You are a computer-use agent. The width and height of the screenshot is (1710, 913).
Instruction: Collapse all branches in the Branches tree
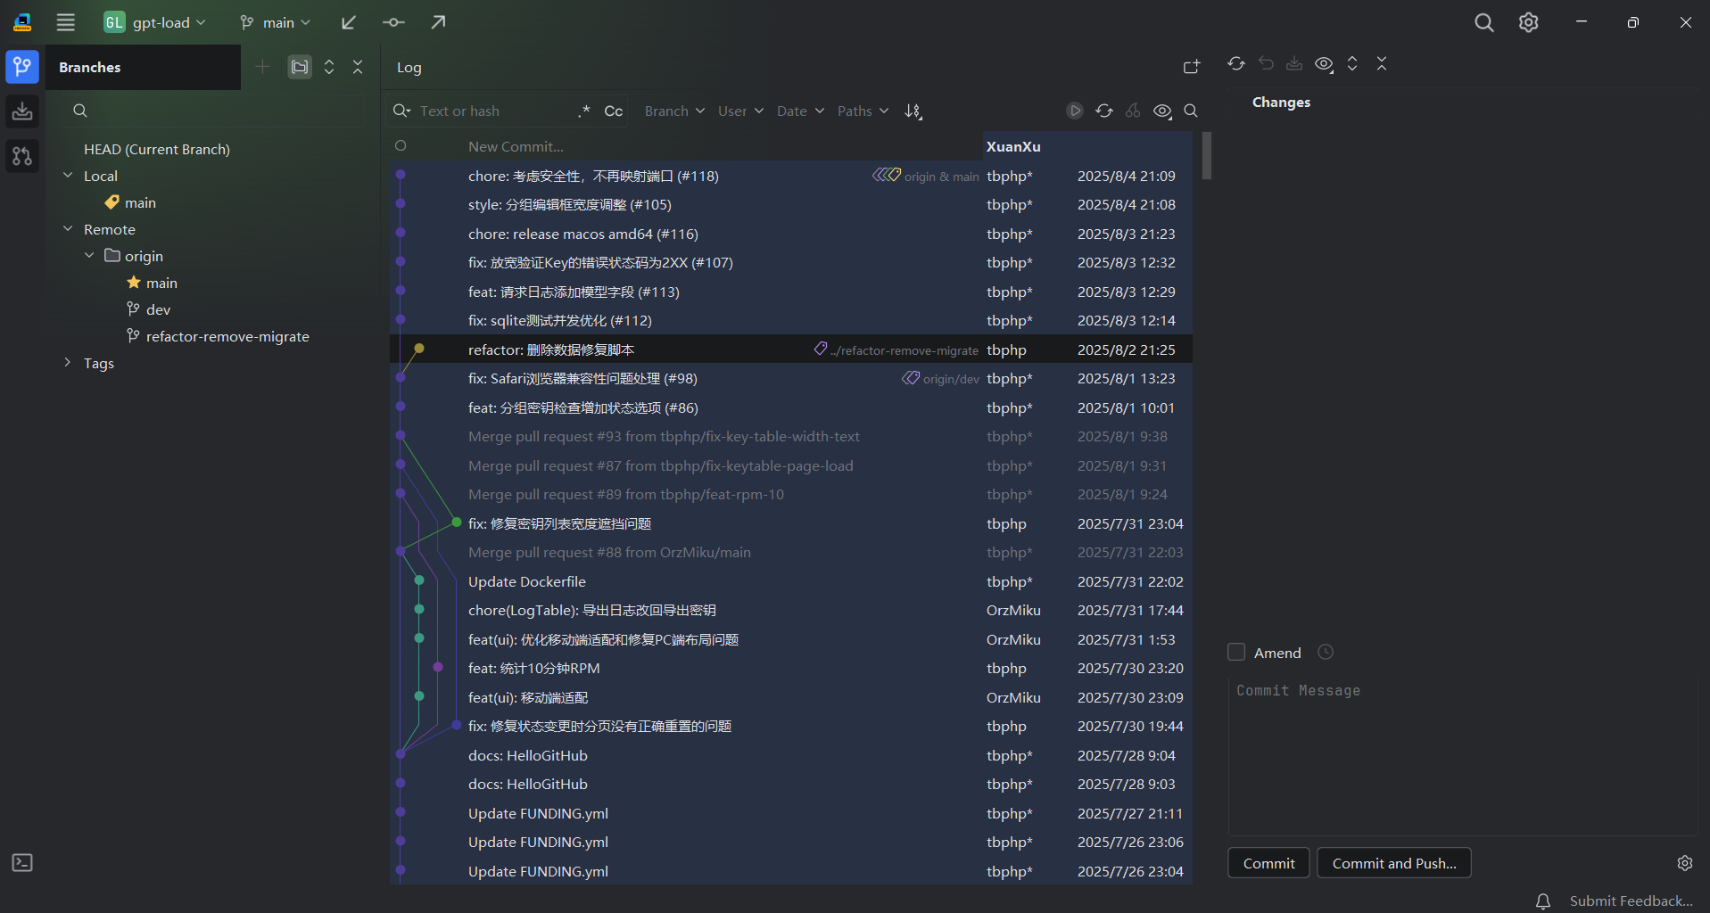pos(358,67)
